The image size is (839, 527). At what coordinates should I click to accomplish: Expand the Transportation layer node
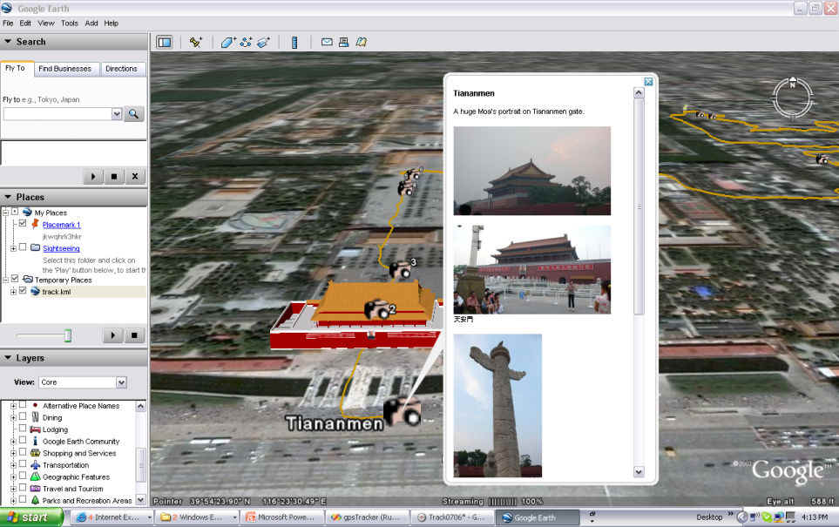coord(13,465)
